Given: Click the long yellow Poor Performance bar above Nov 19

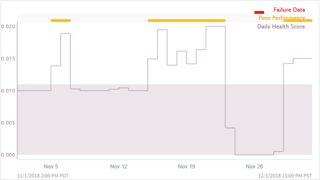Looking at the screenshot, I should [x=187, y=21].
